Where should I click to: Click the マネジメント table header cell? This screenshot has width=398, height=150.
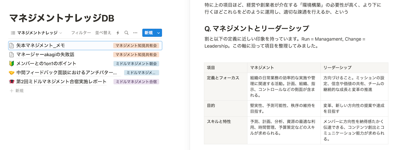[284, 68]
